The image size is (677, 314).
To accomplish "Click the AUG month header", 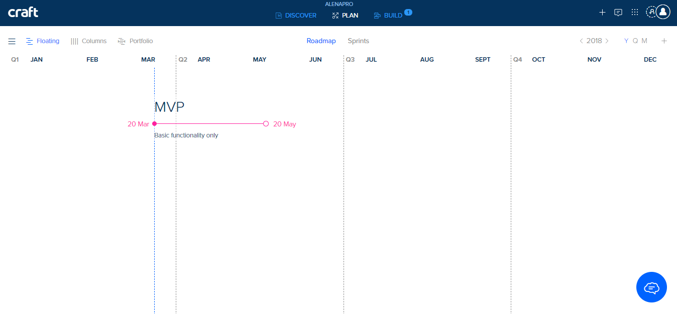I will (x=427, y=60).
